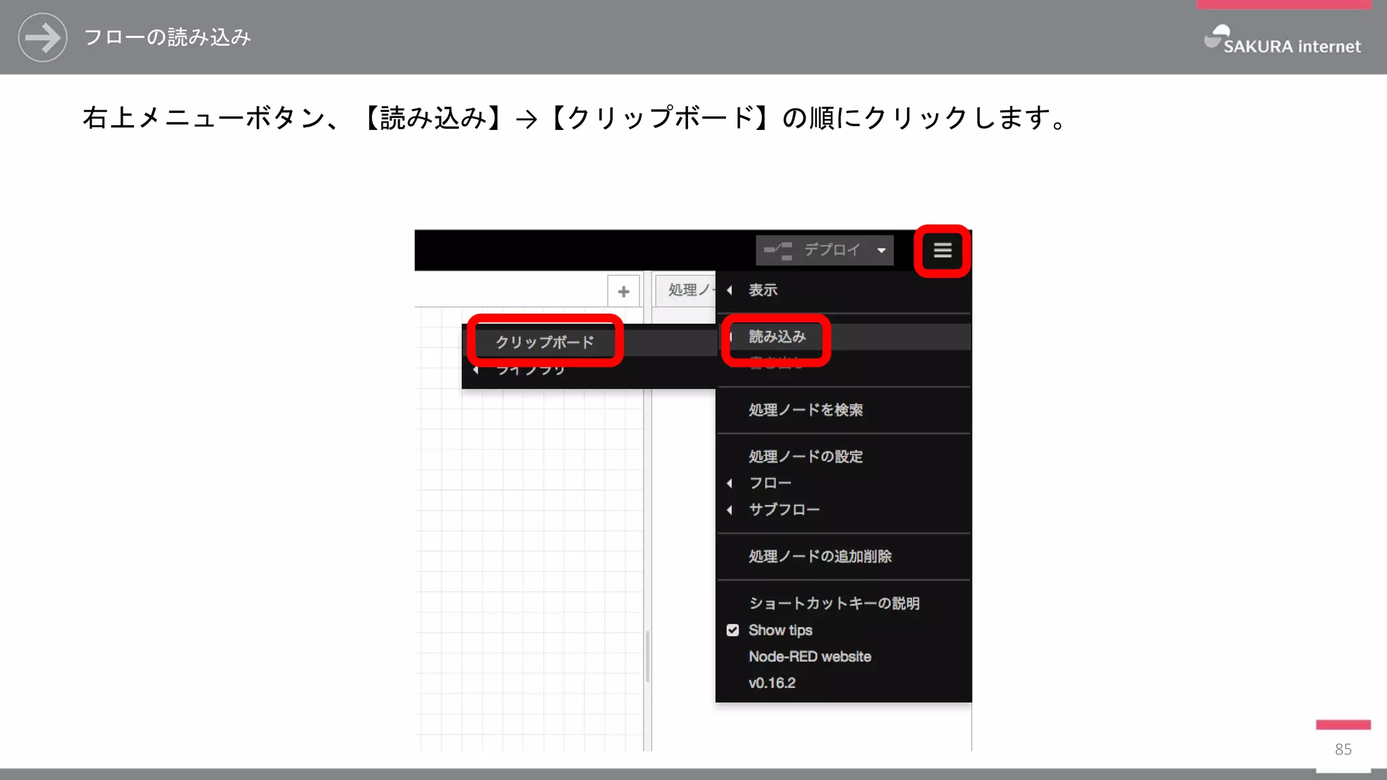Open 処理ノードを検索 menu entry
Screen dimensions: 1387x780
click(x=844, y=410)
